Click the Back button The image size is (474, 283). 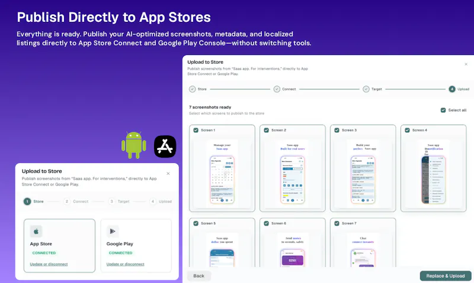click(199, 276)
